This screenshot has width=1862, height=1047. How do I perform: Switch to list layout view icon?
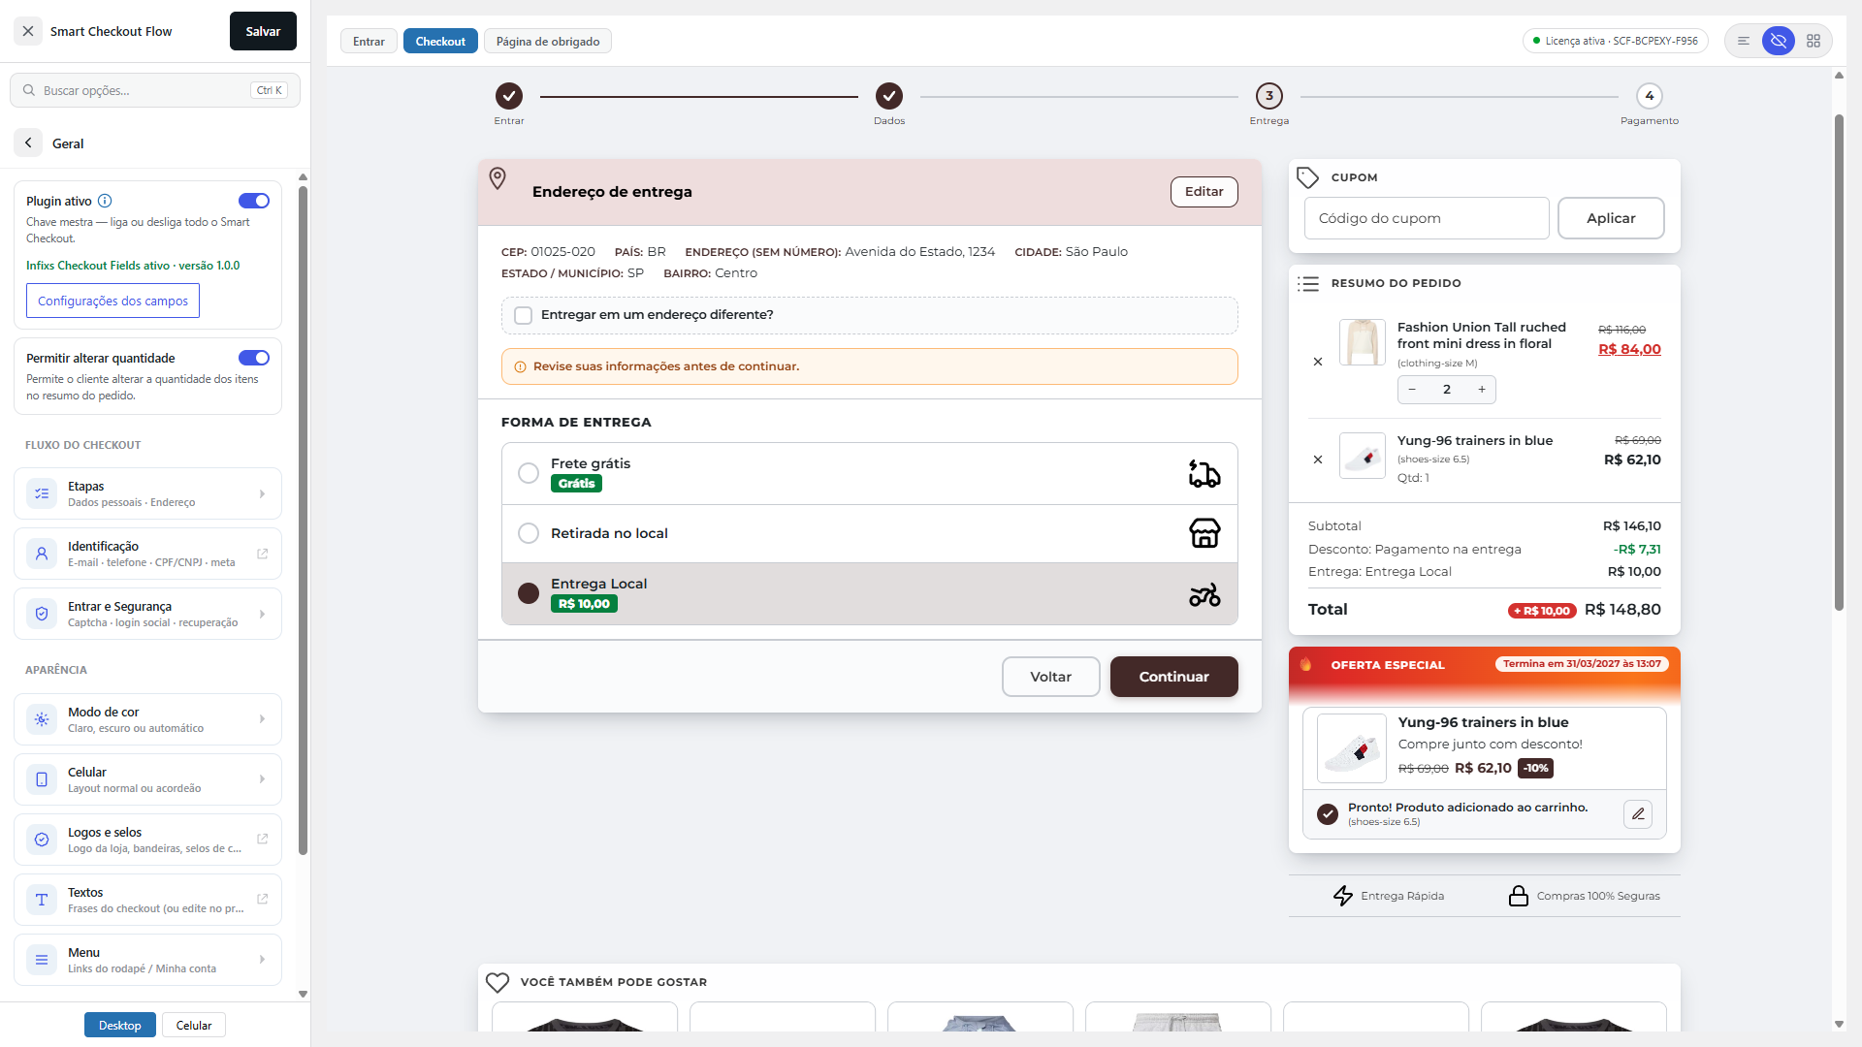(x=1744, y=41)
